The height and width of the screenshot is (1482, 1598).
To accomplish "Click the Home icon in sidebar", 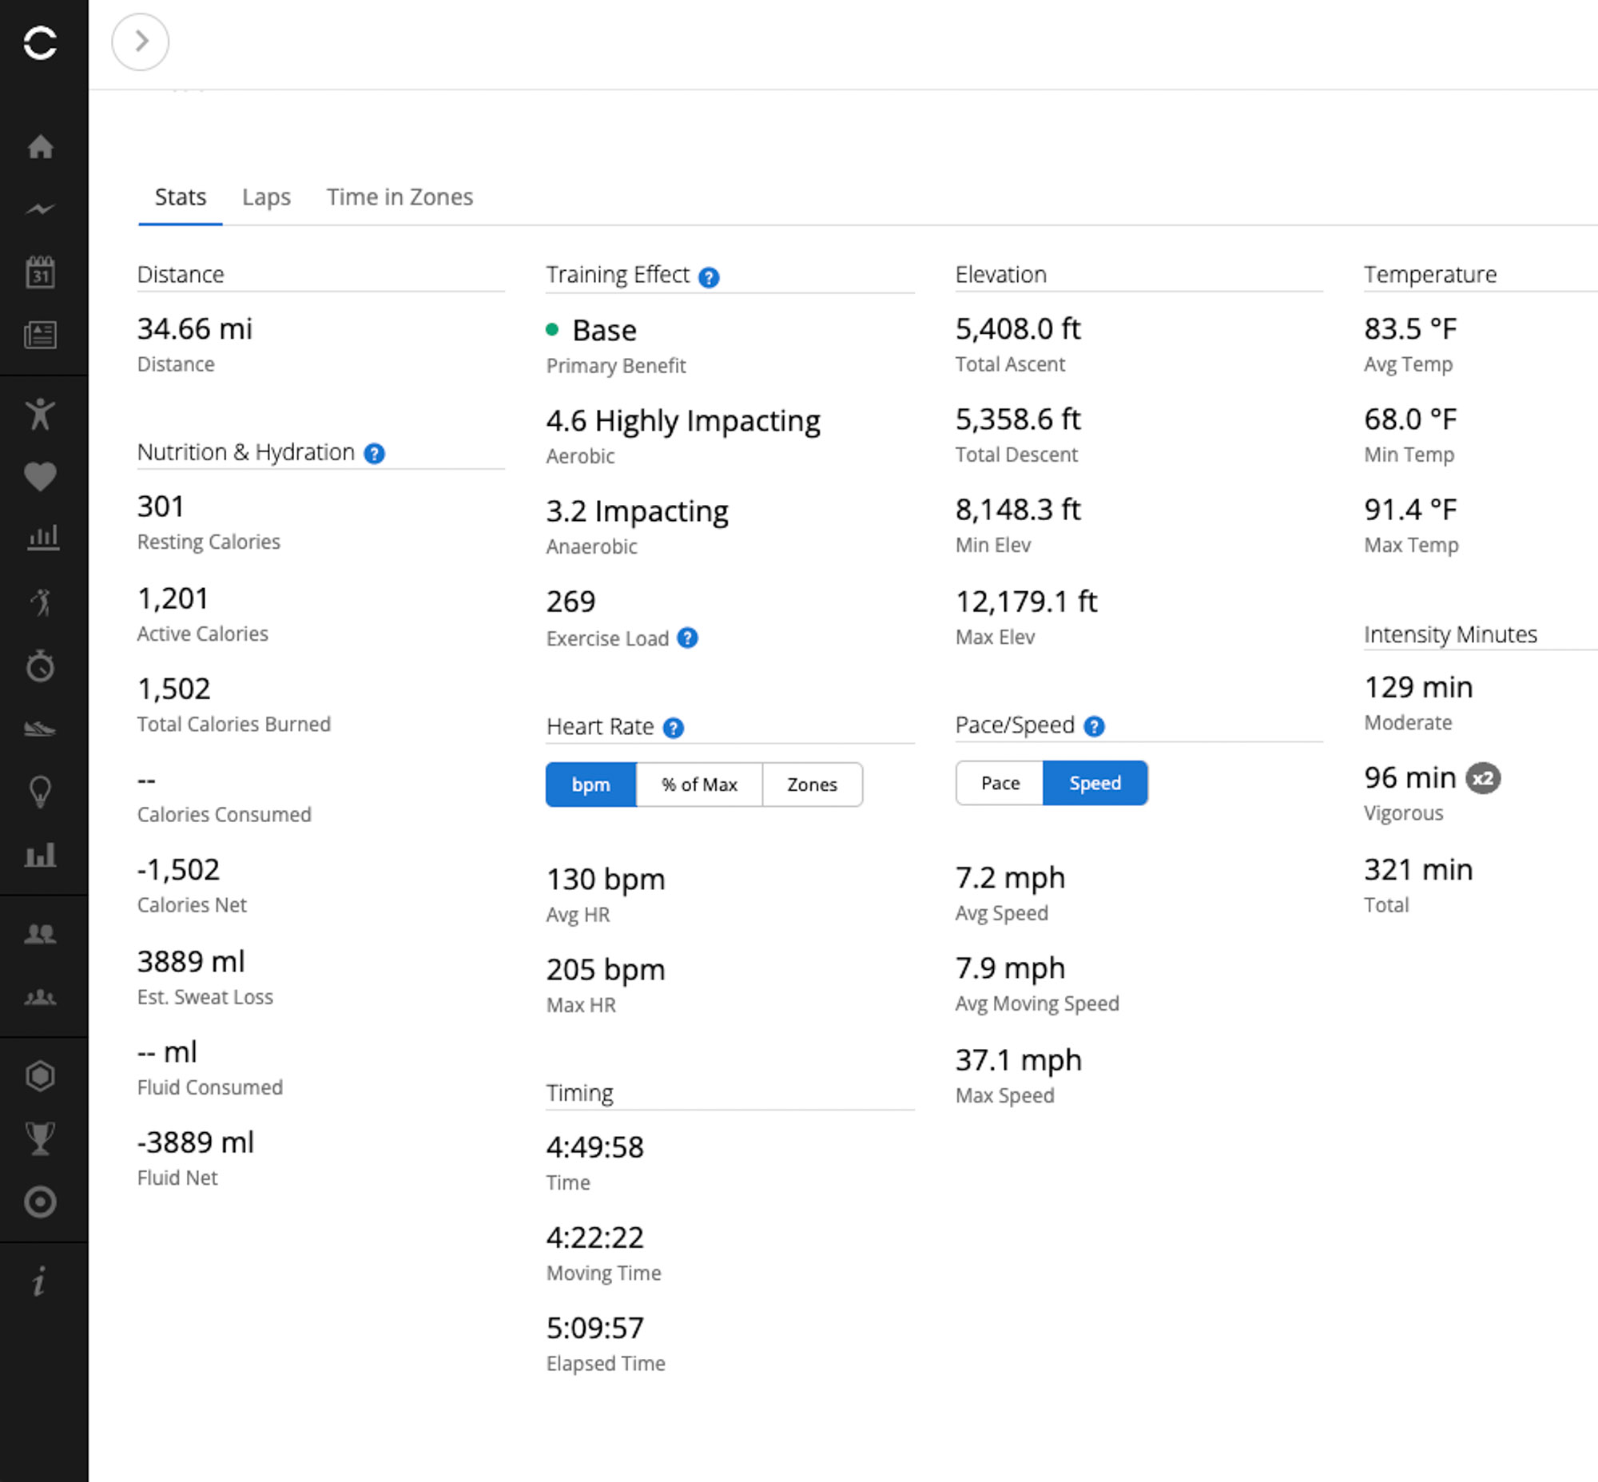I will pyautogui.click(x=40, y=147).
